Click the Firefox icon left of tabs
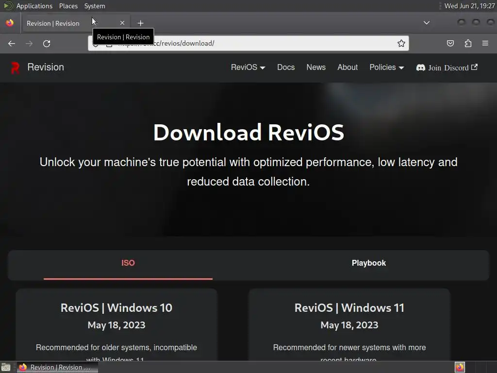The height and width of the screenshot is (373, 497). (x=10, y=23)
